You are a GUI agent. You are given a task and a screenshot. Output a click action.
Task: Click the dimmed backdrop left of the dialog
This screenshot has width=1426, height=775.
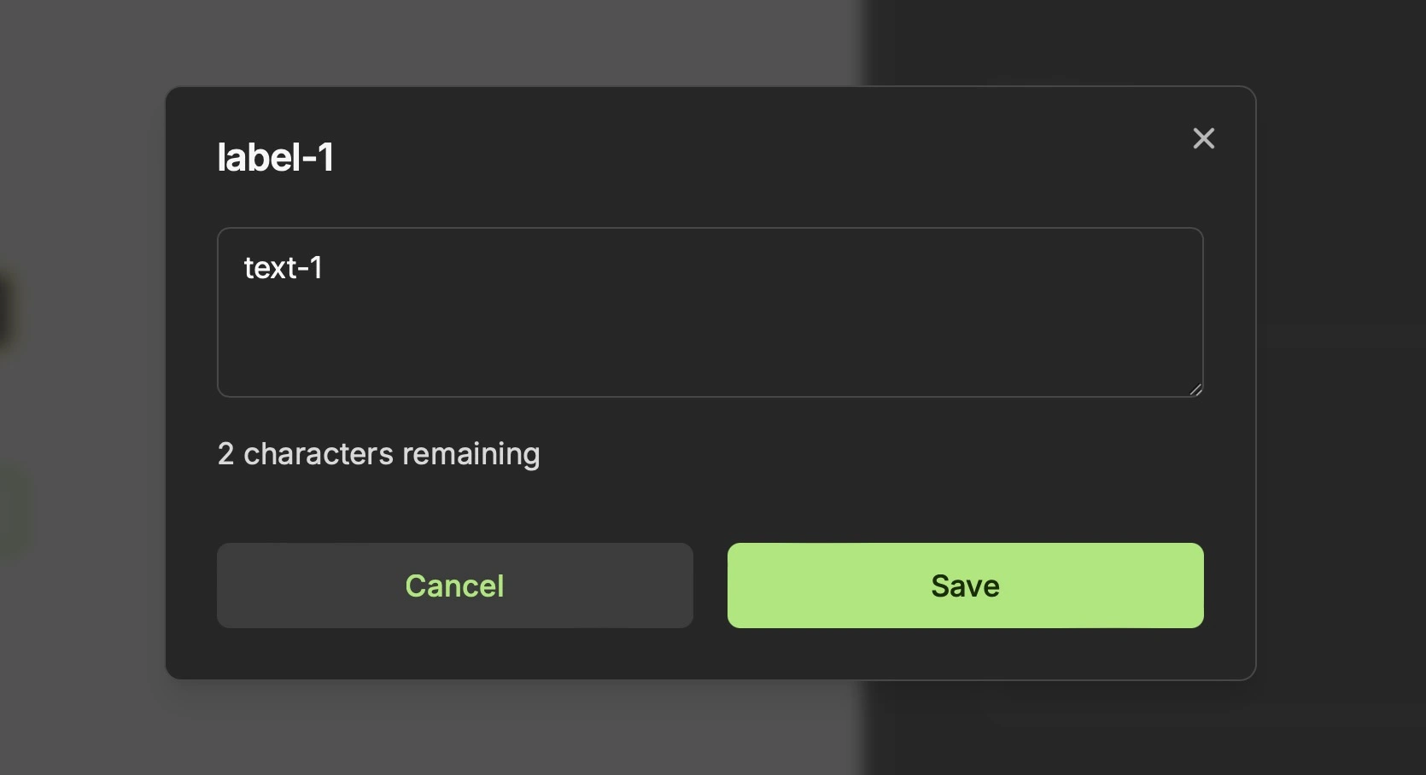coord(81,384)
